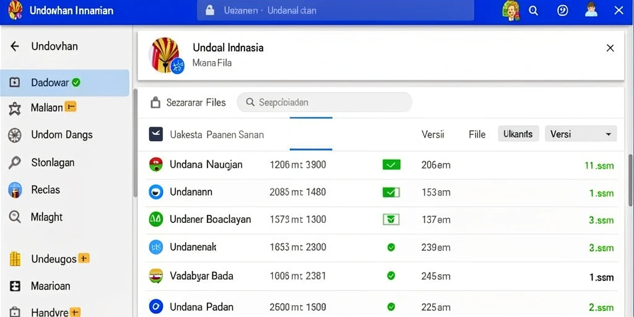Open the Versi dropdown
The width and height of the screenshot is (634, 317).
click(581, 134)
